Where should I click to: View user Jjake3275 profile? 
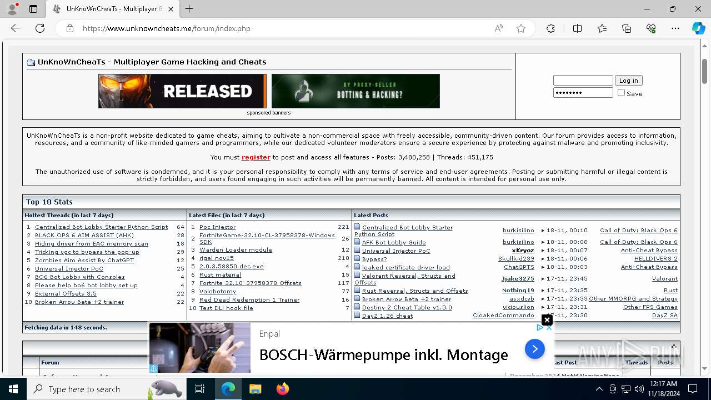[x=518, y=278]
